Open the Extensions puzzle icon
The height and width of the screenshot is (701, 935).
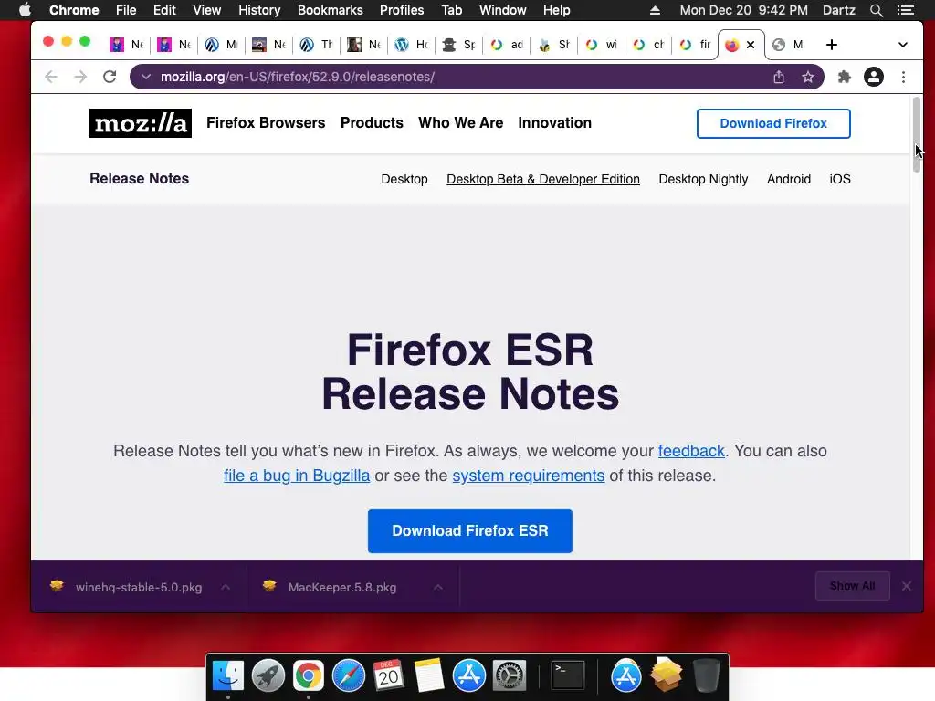[845, 77]
